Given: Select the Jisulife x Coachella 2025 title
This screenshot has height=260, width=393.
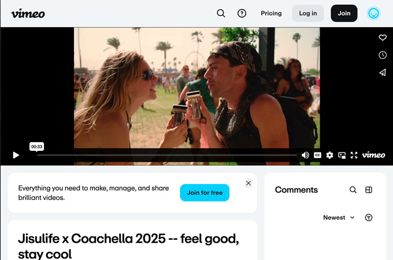Looking at the screenshot, I should coord(128,246).
